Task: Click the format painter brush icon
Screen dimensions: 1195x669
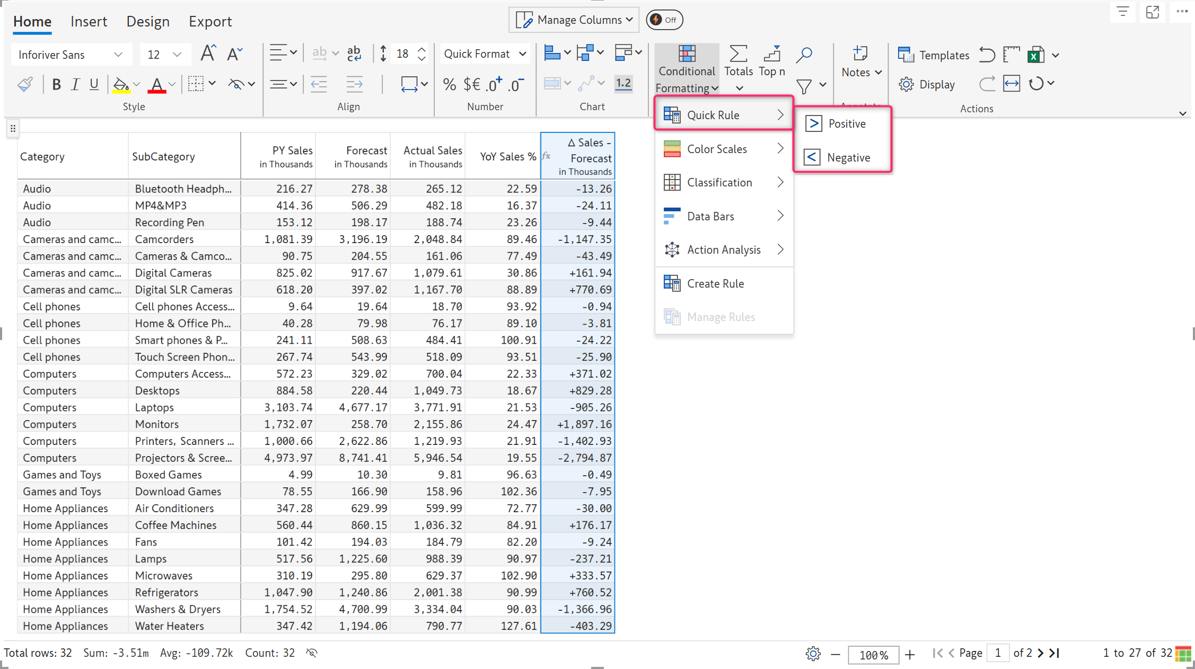Action: pos(25,84)
